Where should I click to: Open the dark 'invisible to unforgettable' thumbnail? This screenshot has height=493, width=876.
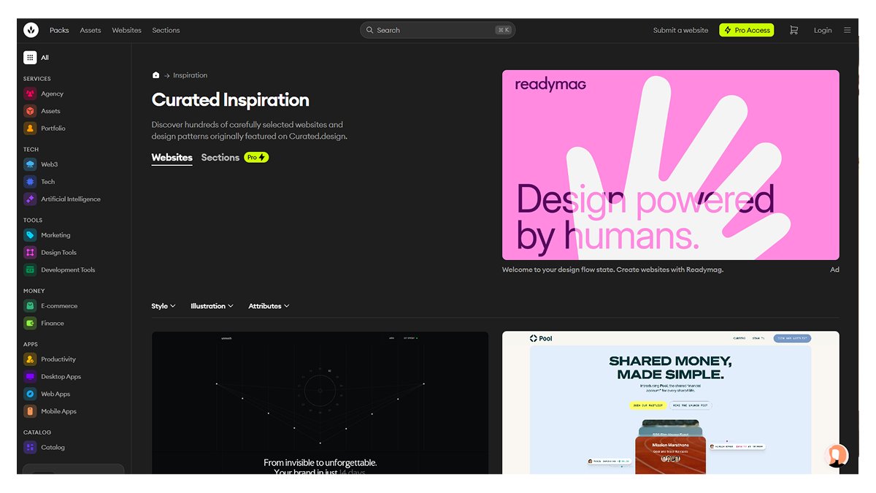click(320, 402)
